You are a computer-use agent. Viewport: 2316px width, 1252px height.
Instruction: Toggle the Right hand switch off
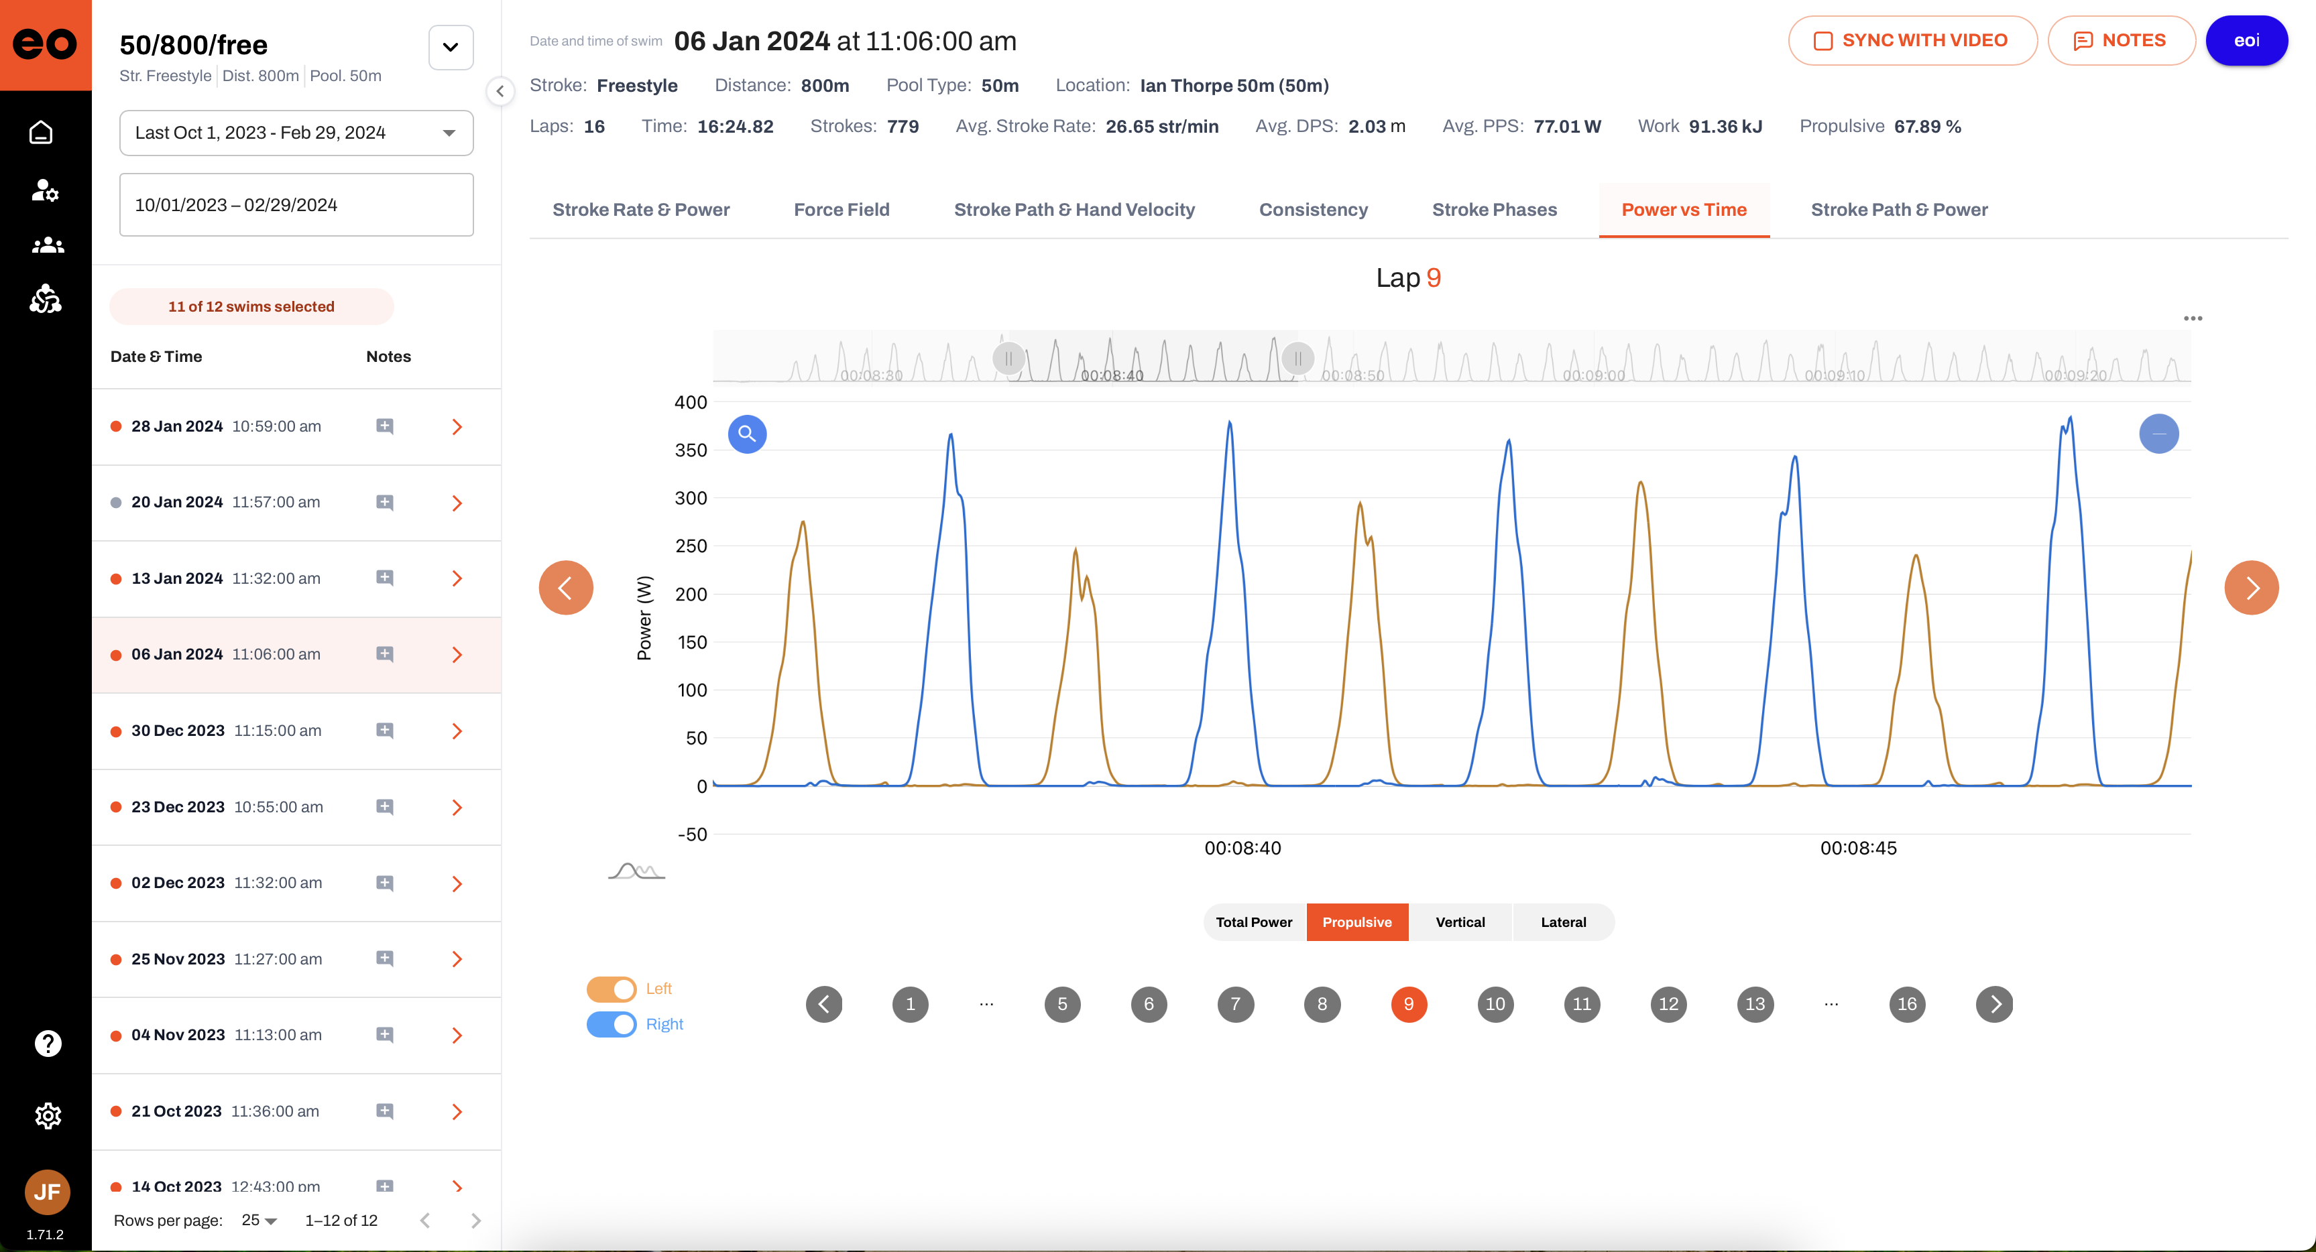coord(612,1023)
